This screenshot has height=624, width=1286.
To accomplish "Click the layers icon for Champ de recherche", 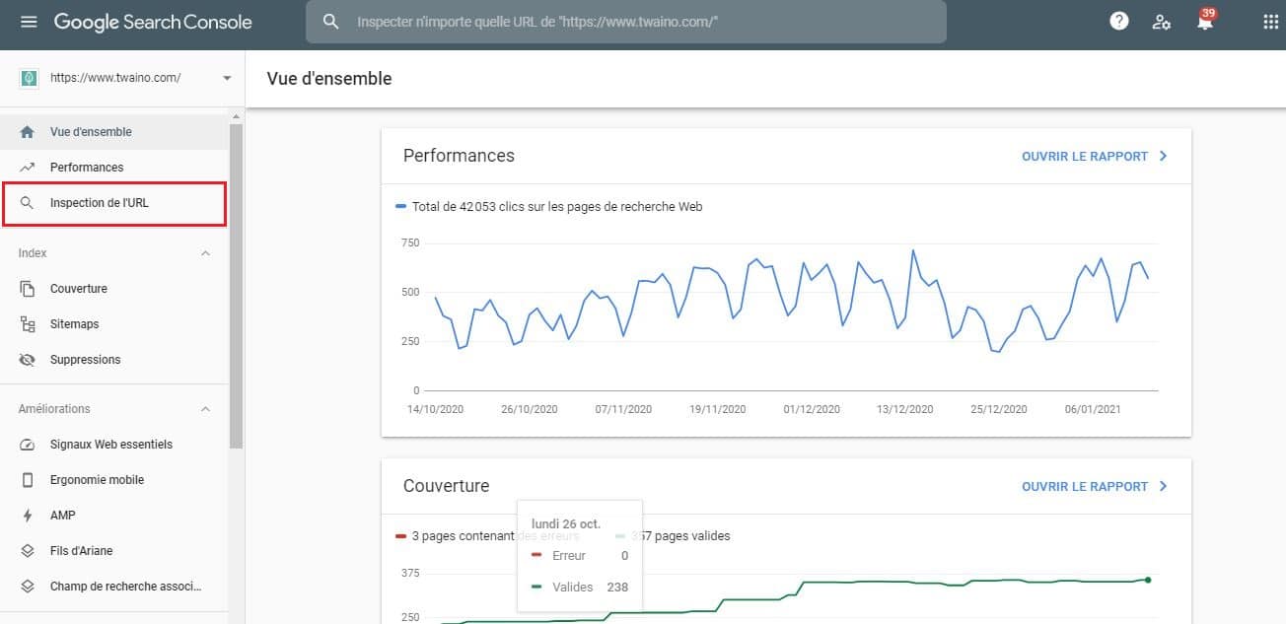I will 28,587.
